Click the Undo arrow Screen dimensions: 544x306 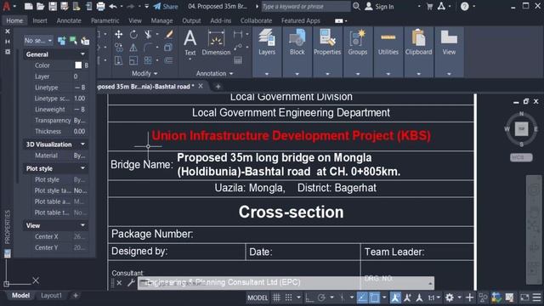tap(113, 6)
